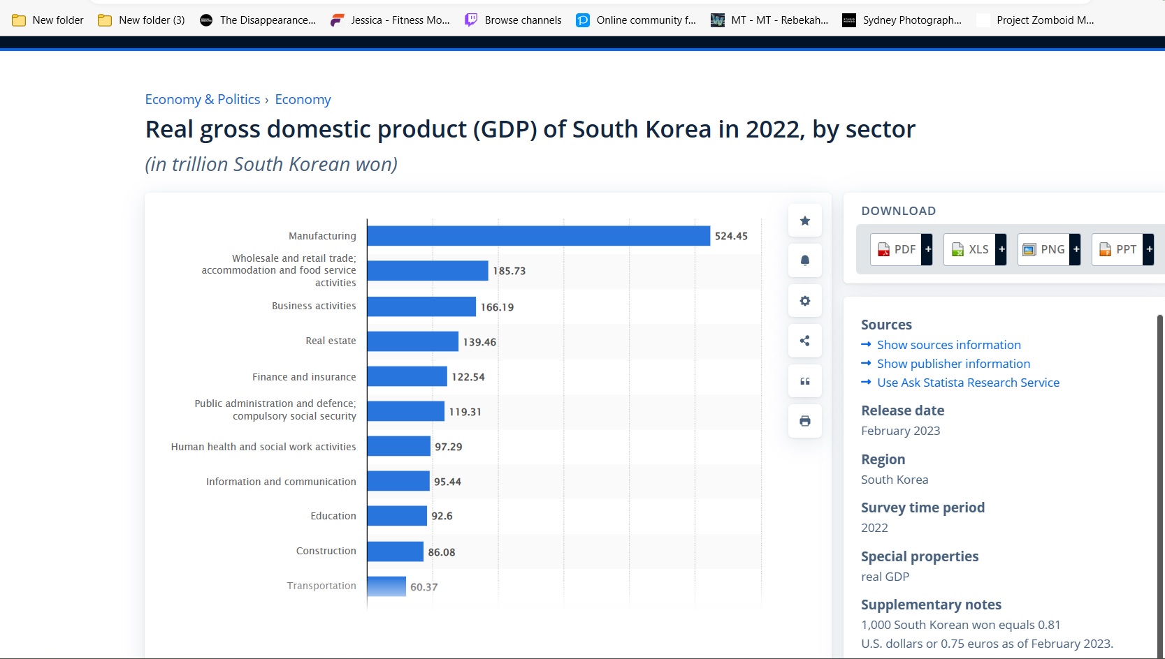The image size is (1165, 659).
Task: Click the Finance and insurance bar
Action: coord(407,376)
